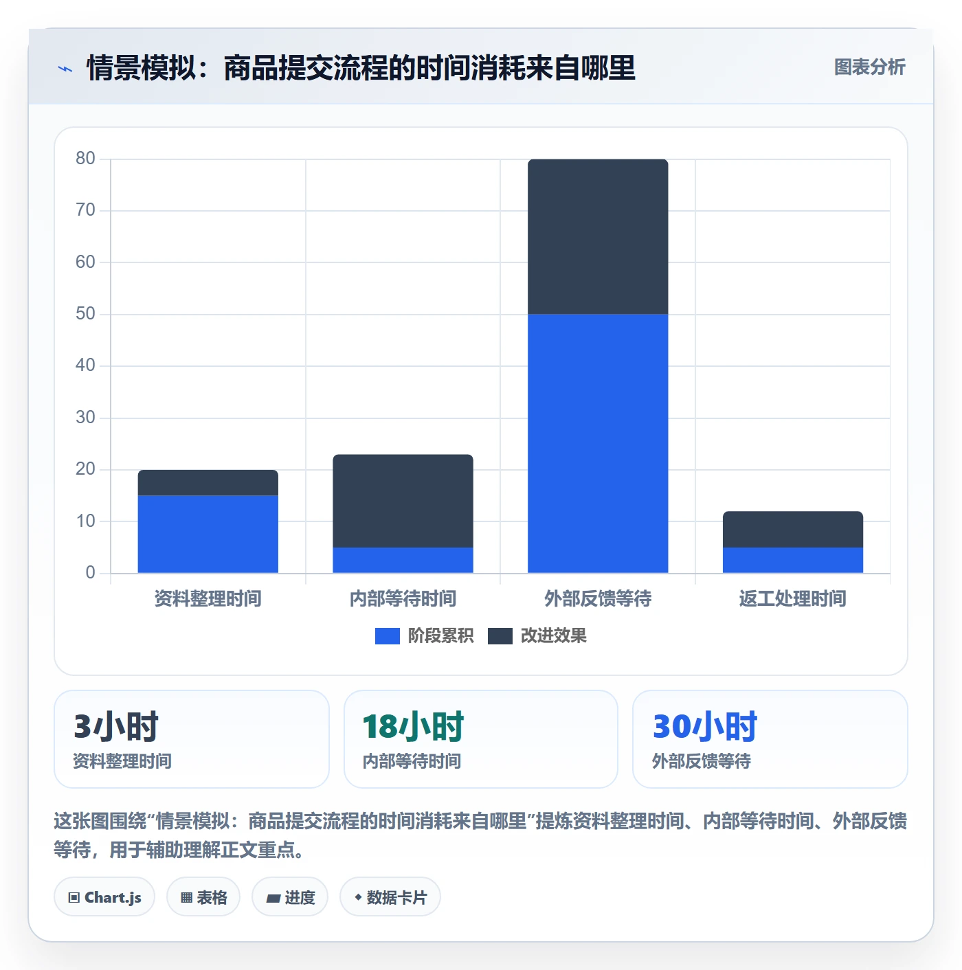Image resolution: width=962 pixels, height=970 pixels.
Task: Click the blue segment of 外部反馈等待 bar
Action: (598, 444)
